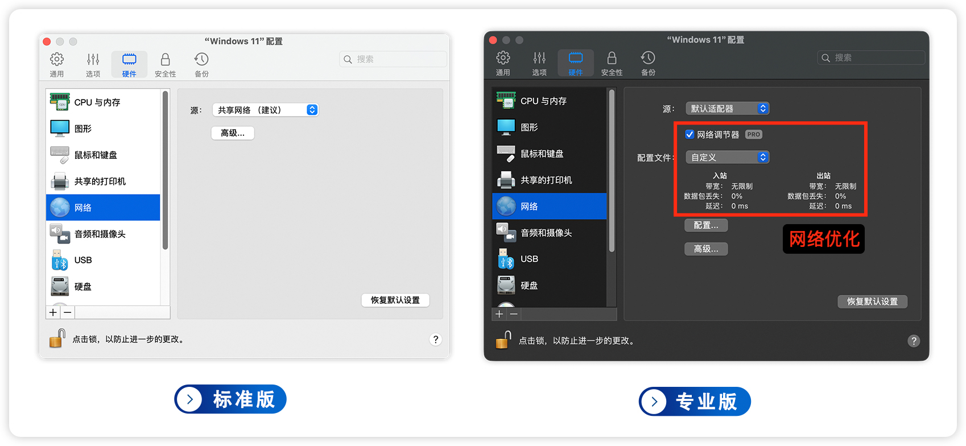966x446 pixels.
Task: Click the 通用 gear icon in the dark window toolbar
Action: (x=503, y=58)
